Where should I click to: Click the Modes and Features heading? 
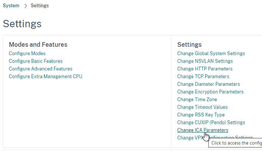pyautogui.click(x=38, y=44)
